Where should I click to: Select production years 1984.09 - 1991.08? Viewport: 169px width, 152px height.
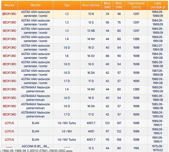pyautogui.click(x=158, y=56)
